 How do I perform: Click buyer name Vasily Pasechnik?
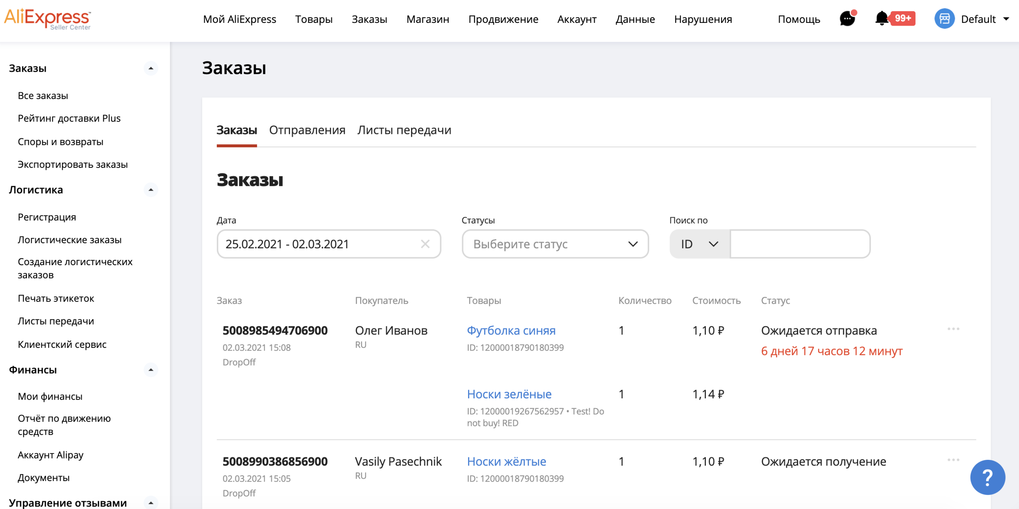pyautogui.click(x=398, y=461)
